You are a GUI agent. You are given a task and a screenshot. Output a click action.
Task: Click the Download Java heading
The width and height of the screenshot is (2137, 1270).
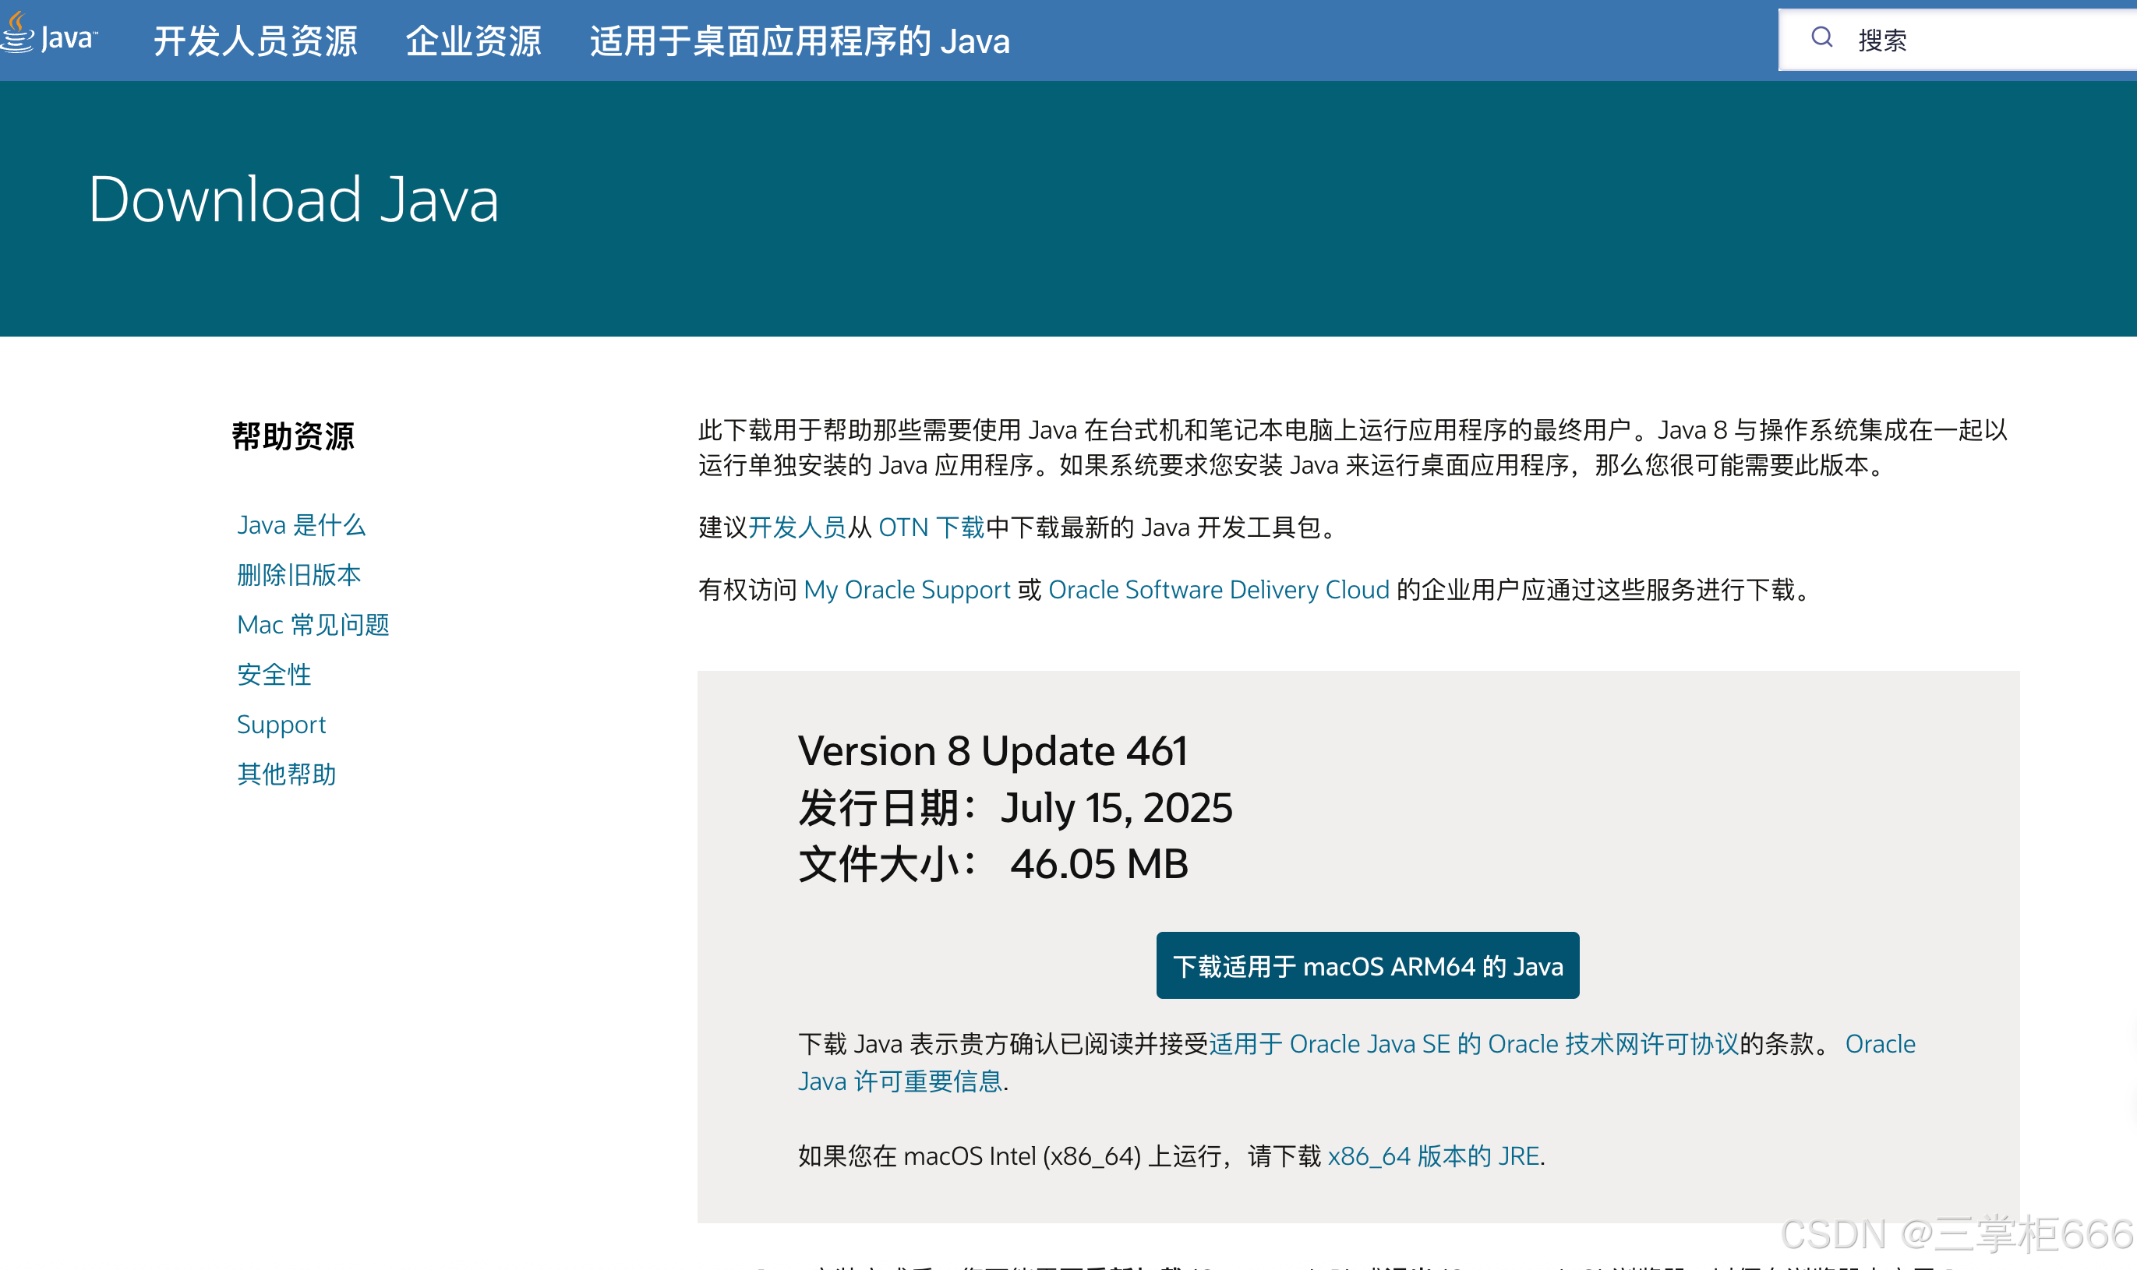pyautogui.click(x=294, y=199)
